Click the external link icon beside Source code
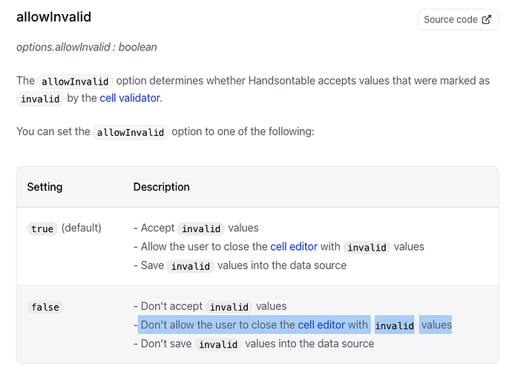The width and height of the screenshot is (512, 370). pyautogui.click(x=487, y=19)
